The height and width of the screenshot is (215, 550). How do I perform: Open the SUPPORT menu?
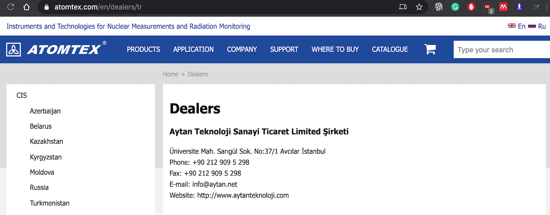[x=284, y=49]
